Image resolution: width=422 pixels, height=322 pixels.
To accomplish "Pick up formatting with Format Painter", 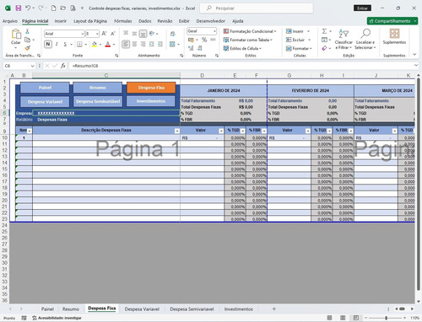I will point(27,48).
